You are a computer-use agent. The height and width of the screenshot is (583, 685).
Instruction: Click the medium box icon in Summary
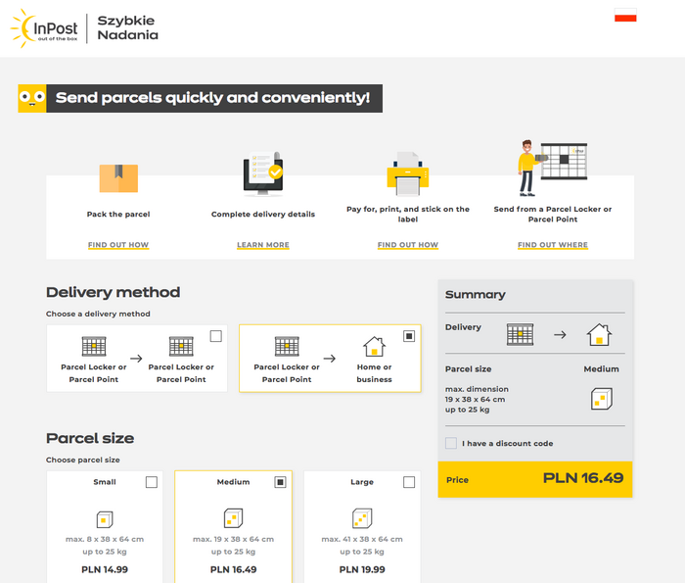click(602, 399)
